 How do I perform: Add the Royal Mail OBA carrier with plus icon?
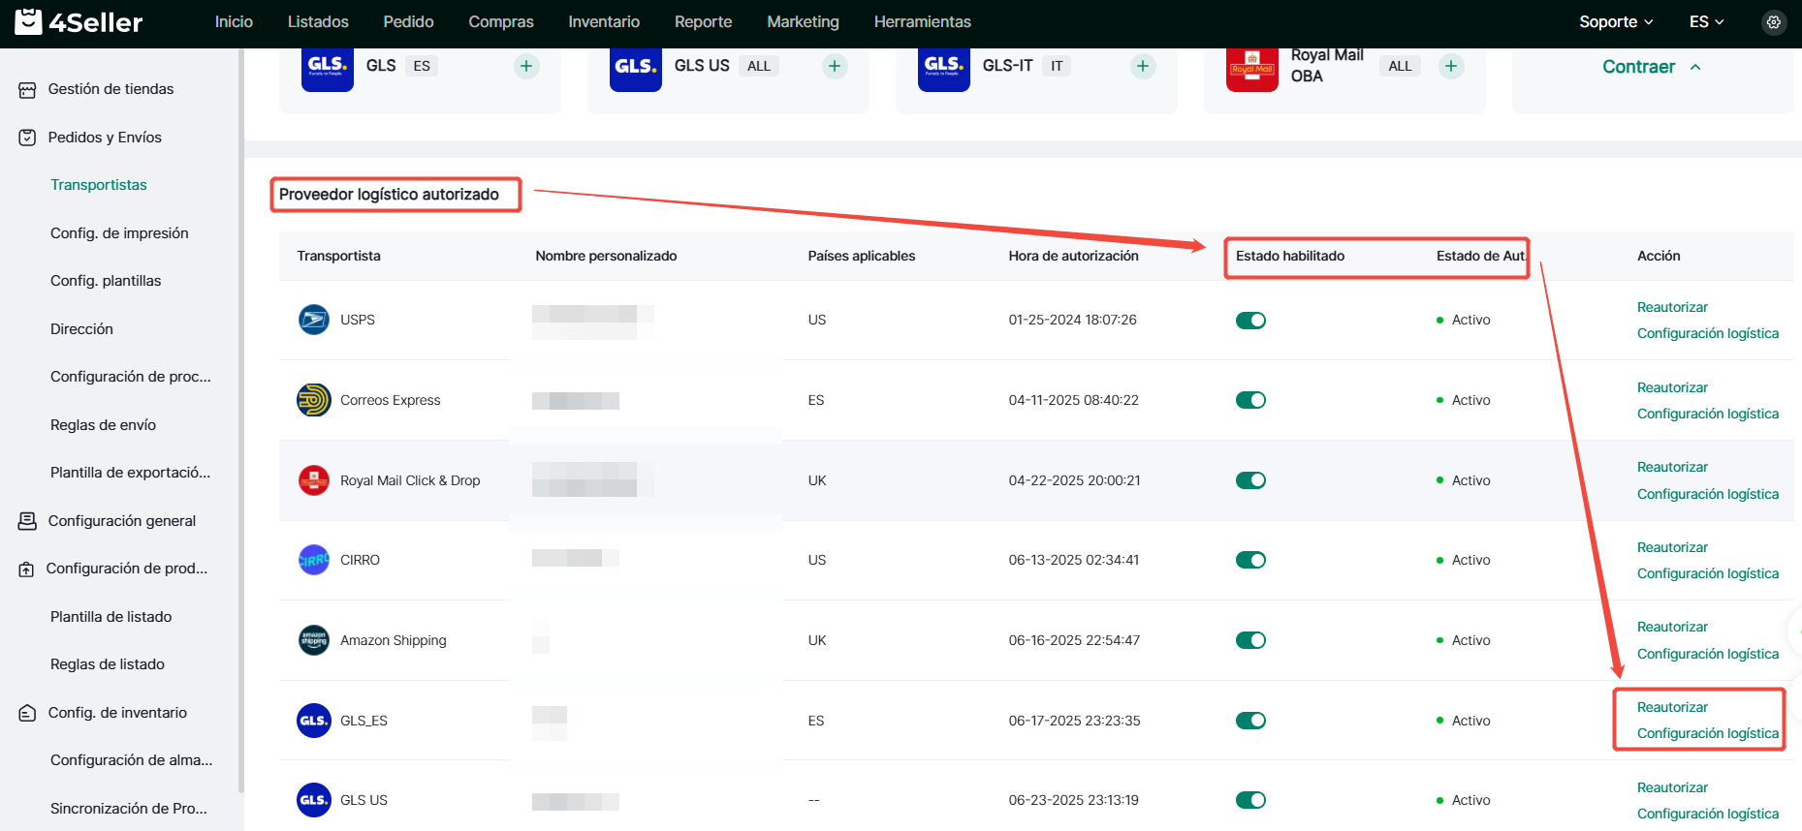click(x=1451, y=66)
